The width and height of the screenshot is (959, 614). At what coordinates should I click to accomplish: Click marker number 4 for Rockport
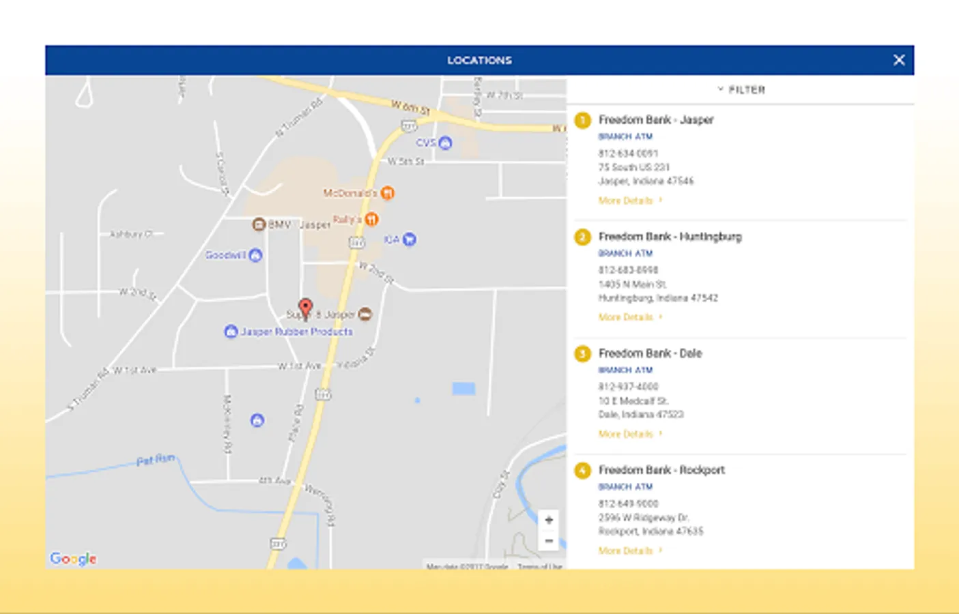(582, 470)
